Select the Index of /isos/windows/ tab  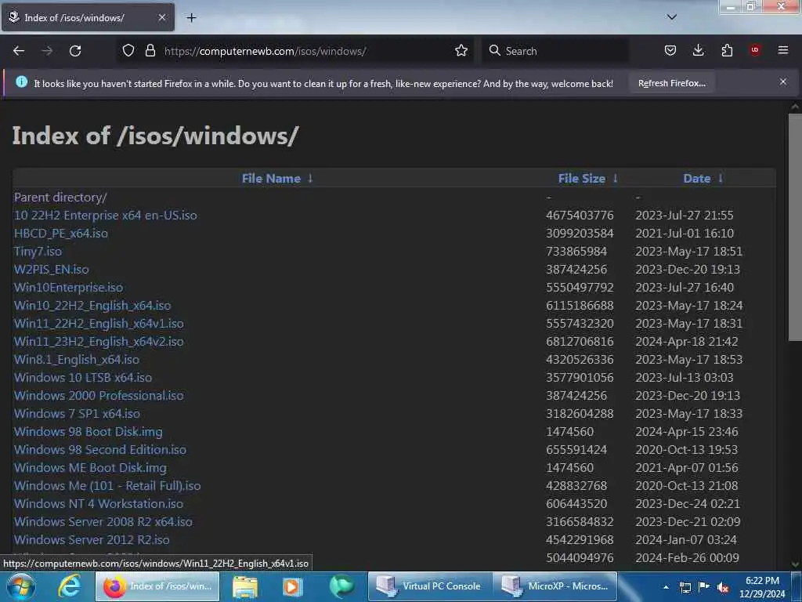88,17
